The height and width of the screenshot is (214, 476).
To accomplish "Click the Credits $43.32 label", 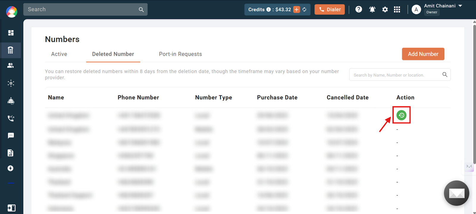I will click(x=270, y=10).
